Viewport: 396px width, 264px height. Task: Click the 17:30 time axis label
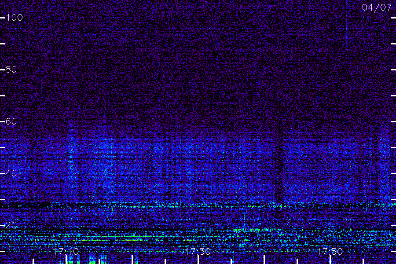tap(198, 251)
